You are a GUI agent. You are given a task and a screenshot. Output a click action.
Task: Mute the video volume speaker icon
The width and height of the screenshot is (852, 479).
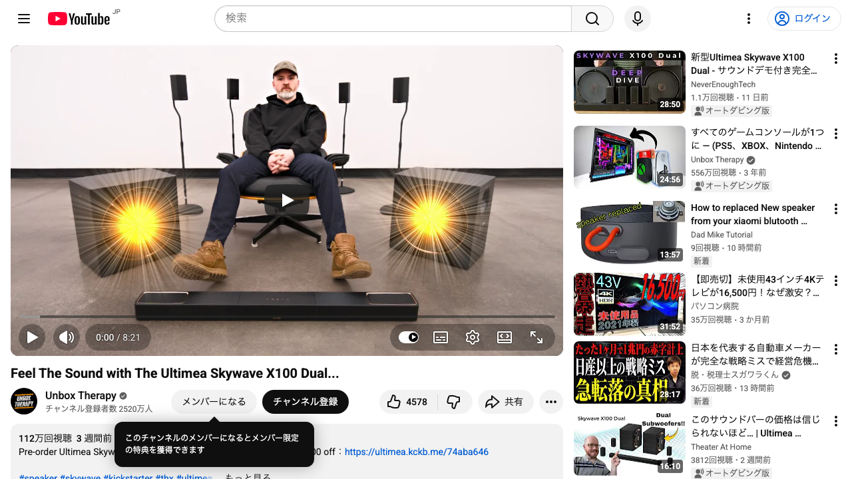67,337
